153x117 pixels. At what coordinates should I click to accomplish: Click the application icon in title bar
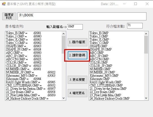click(4, 4)
